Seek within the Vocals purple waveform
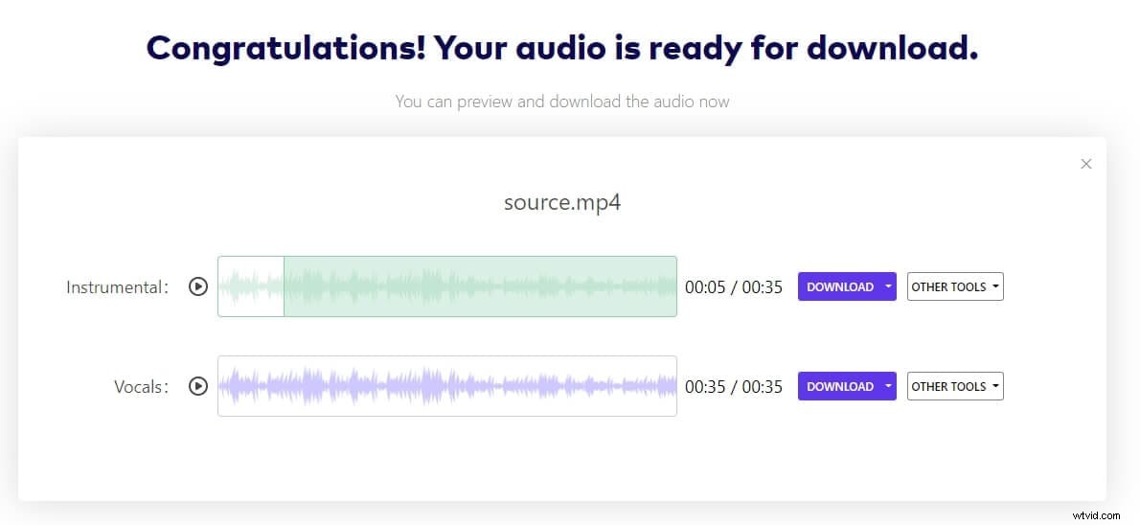Viewport: 1140px width, 525px height. (x=447, y=386)
